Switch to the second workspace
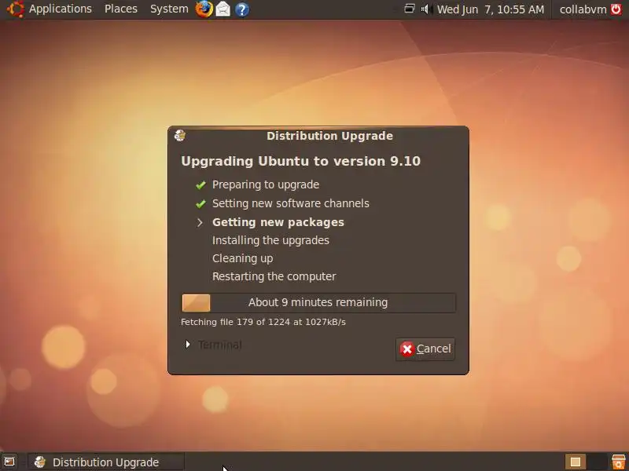The width and height of the screenshot is (629, 471). pyautogui.click(x=597, y=462)
